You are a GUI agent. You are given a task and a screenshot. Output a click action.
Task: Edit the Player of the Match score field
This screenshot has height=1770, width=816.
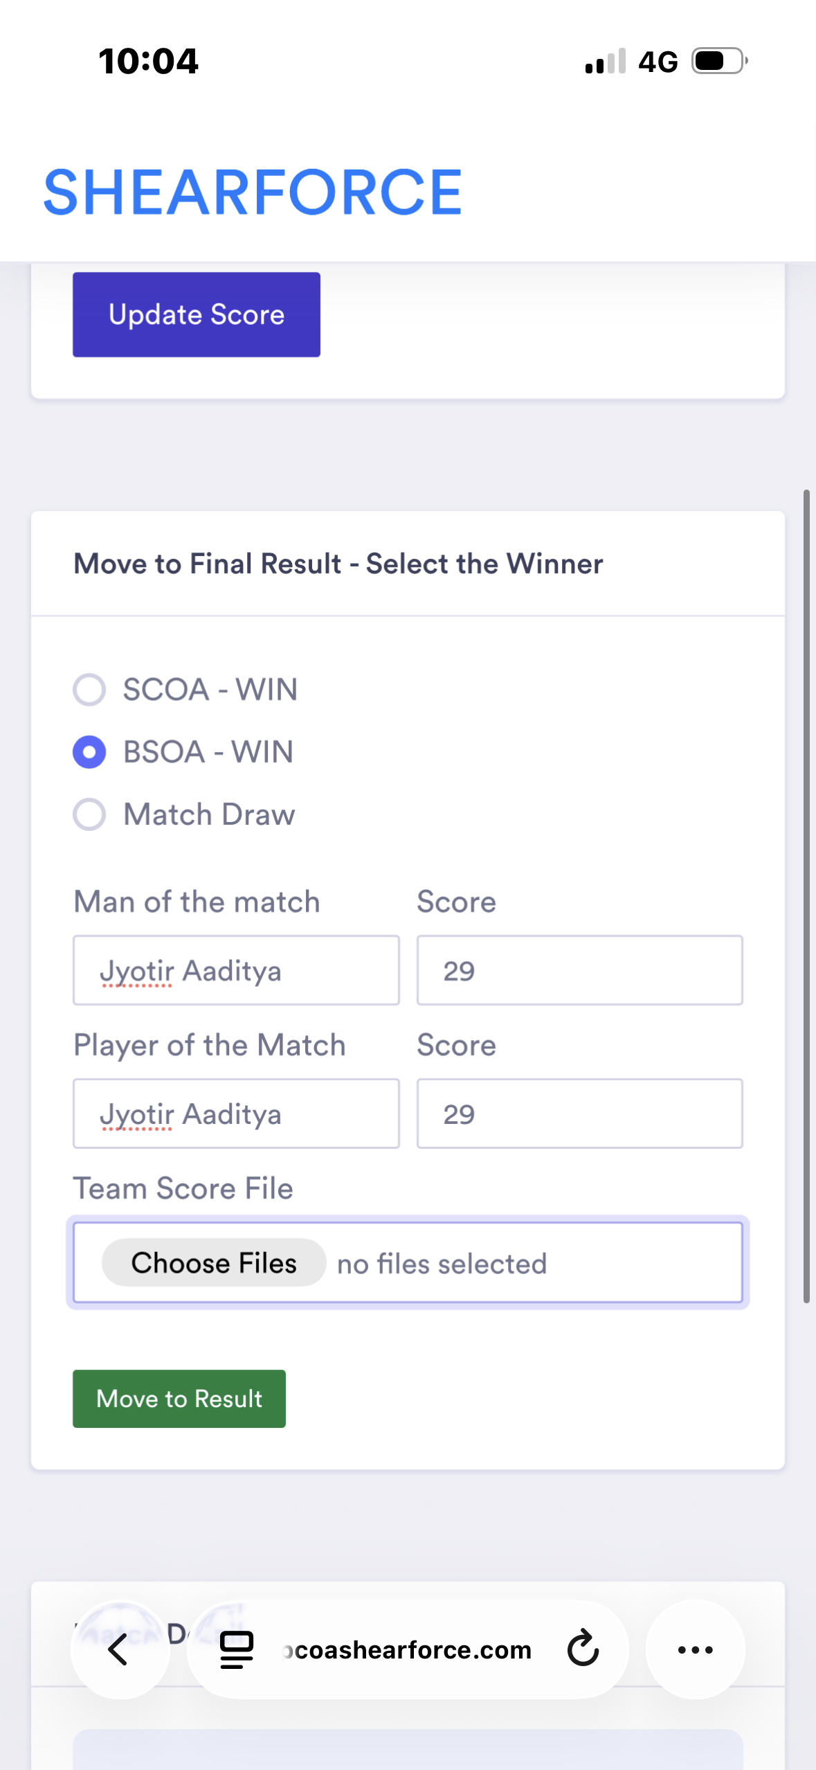(579, 1114)
